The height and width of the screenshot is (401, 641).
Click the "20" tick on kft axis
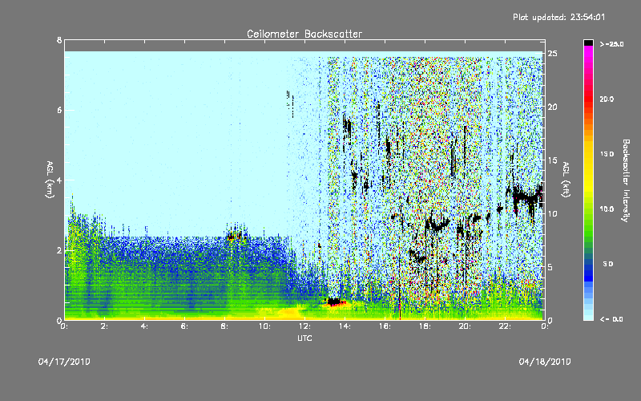pos(553,107)
